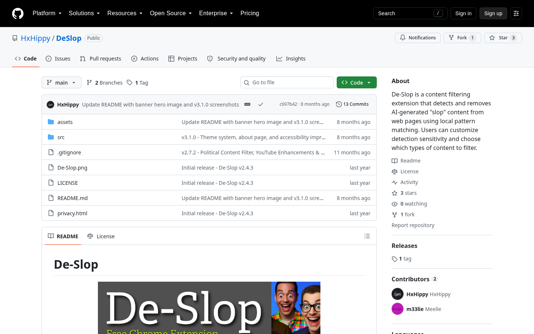This screenshot has height=334, width=534.
Task: Click the Pricing link
Action: click(250, 13)
